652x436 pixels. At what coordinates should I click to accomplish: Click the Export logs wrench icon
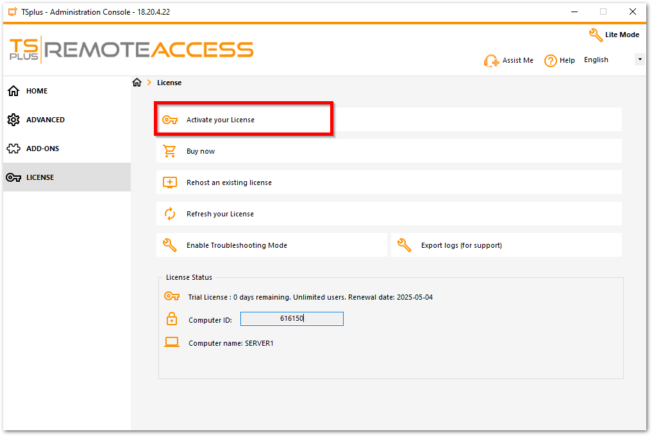405,245
